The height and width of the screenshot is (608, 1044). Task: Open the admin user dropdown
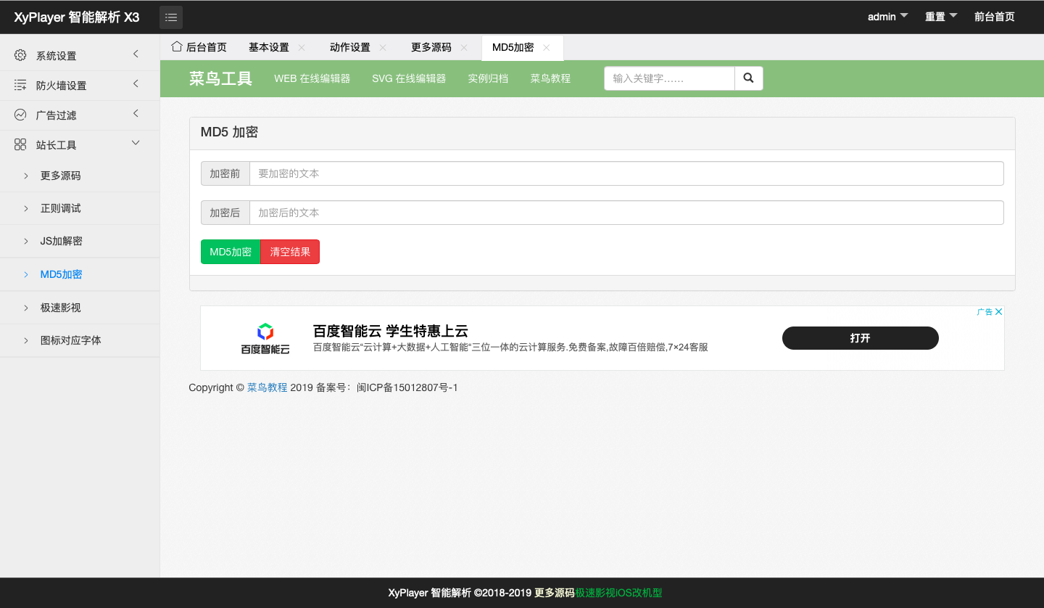(887, 17)
